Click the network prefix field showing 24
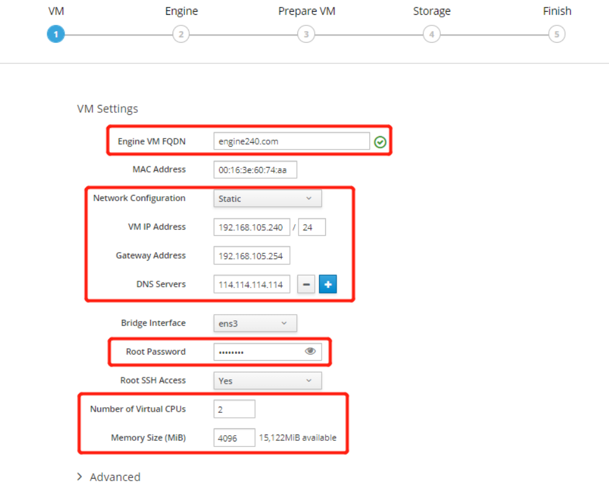Viewport: 609px width, 483px height. 312,228
